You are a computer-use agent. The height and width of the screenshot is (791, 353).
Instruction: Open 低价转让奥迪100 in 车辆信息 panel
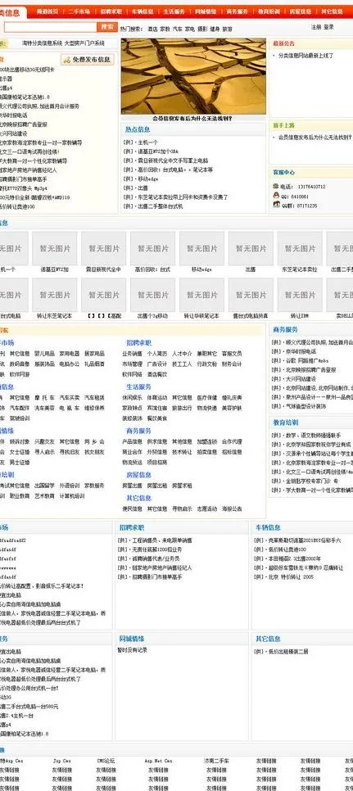287,549
